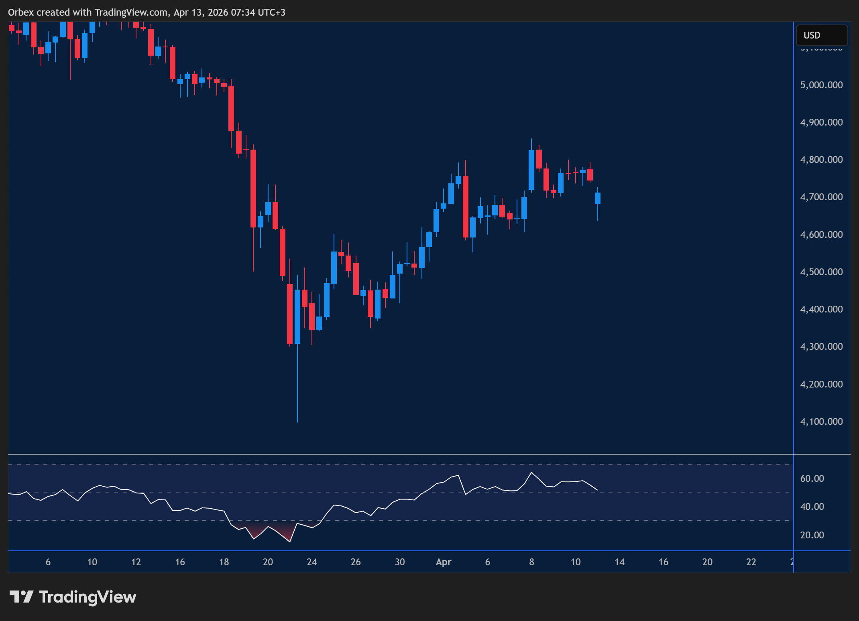This screenshot has height=621, width=859.
Task: Select the Apr month label on the time axis
Action: [444, 562]
